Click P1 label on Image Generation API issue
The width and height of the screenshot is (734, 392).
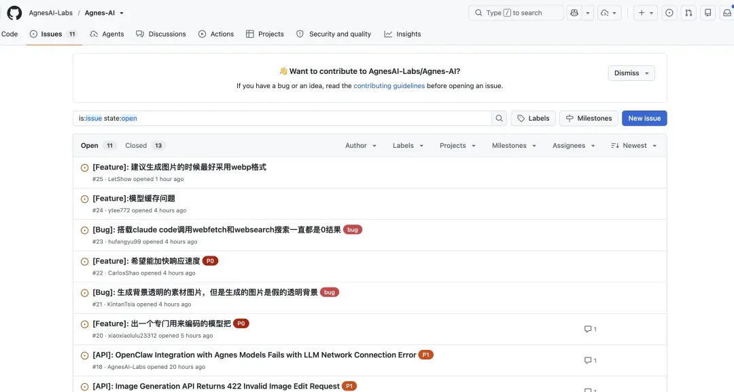(x=349, y=386)
